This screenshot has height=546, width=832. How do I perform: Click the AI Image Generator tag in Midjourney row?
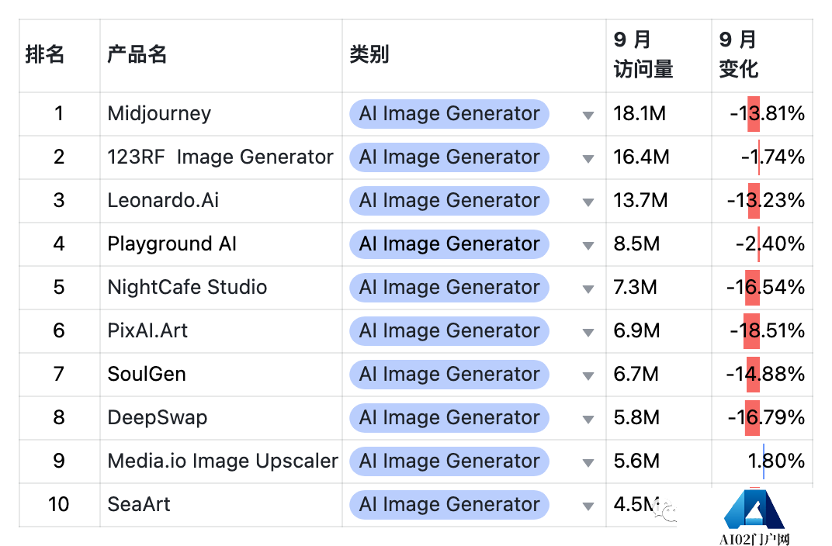pos(449,113)
